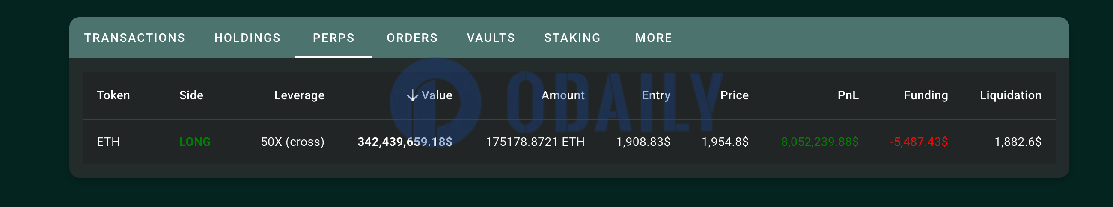Click the amount 175178.8721 ETH
This screenshot has width=1113, height=207.
click(535, 142)
